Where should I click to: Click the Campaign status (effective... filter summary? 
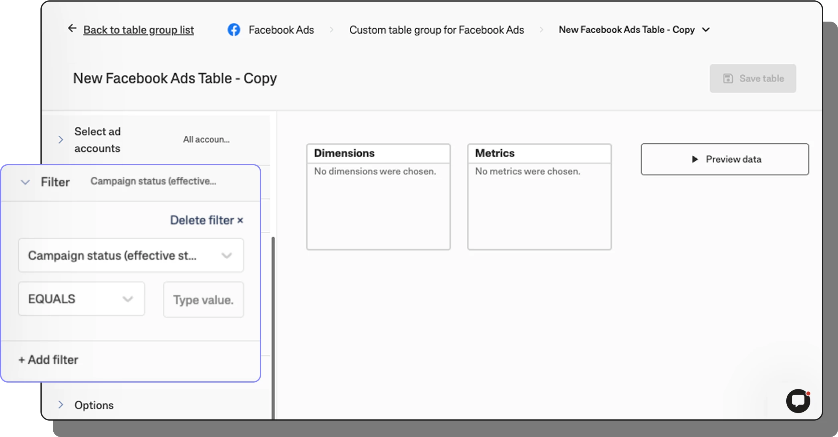153,181
